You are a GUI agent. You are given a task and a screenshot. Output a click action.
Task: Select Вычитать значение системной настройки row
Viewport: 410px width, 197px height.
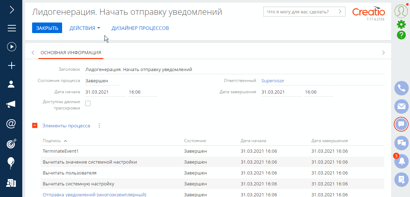[212, 162]
